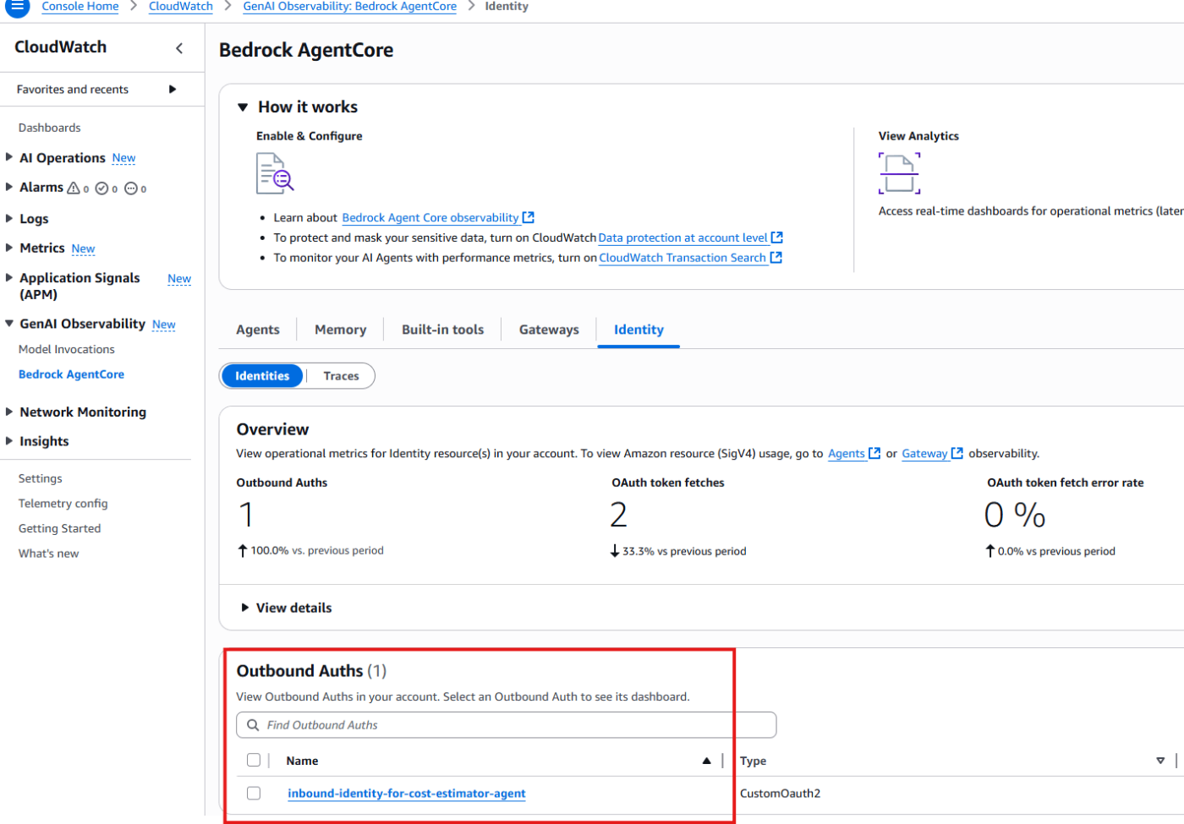
Task: Click external link icon after Bedrock Agent Core observability
Action: click(529, 217)
